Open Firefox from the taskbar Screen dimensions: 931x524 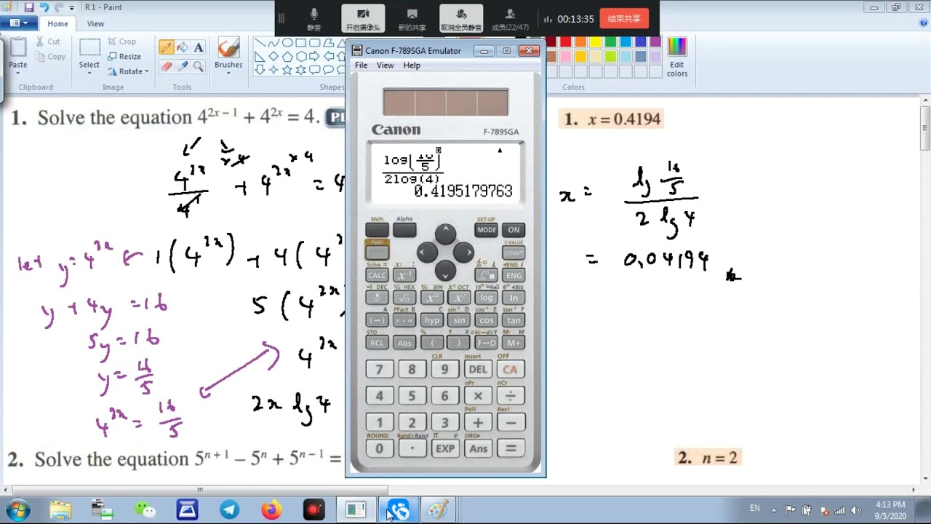[271, 509]
